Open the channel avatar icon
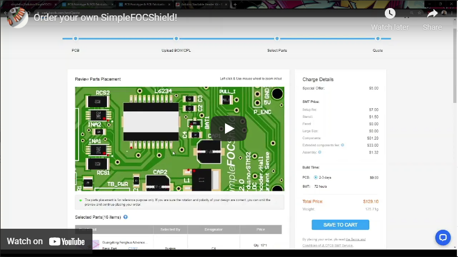Image resolution: width=458 pixels, height=257 pixels. click(18, 18)
